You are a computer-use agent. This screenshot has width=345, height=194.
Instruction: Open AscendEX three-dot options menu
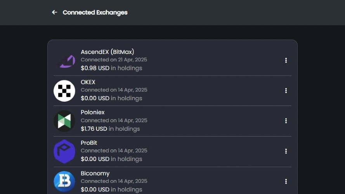click(286, 60)
